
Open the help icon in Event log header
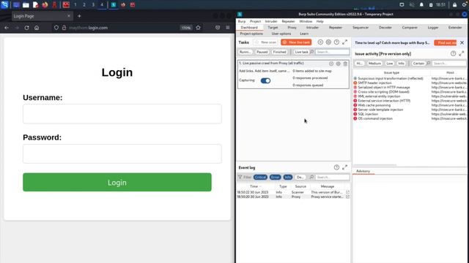tap(336, 167)
